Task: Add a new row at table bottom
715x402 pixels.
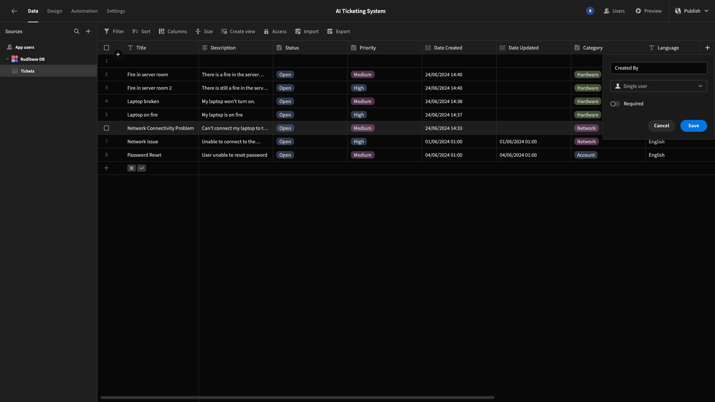Action: pyautogui.click(x=107, y=168)
